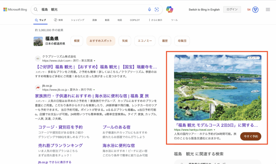Click the search magnifier icon in search box

pyautogui.click(x=36, y=9)
